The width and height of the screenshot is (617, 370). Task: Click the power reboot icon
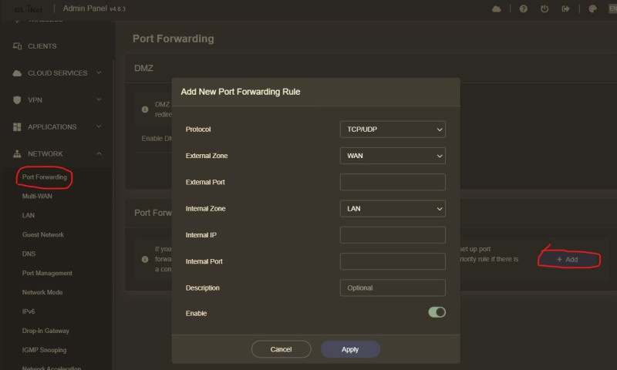[545, 8]
